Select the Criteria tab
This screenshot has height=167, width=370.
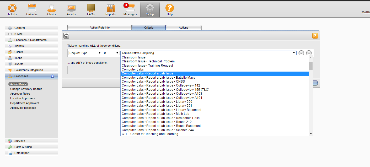149,28
